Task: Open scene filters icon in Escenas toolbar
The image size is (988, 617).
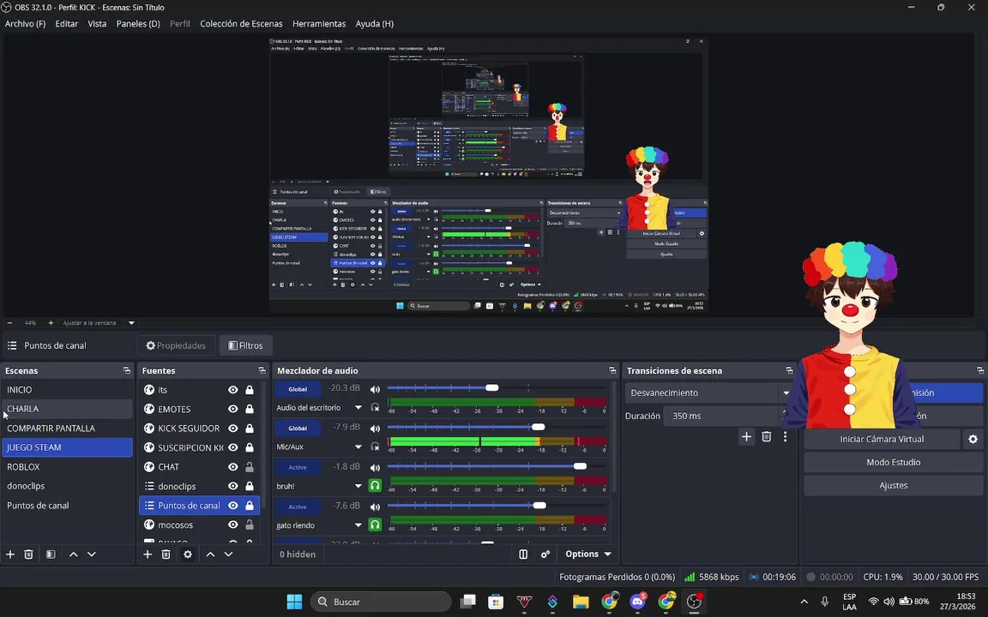Action: click(51, 554)
